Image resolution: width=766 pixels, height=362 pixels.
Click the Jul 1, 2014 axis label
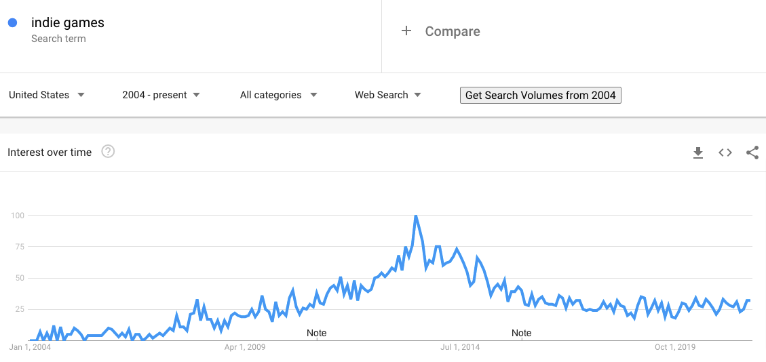(460, 348)
